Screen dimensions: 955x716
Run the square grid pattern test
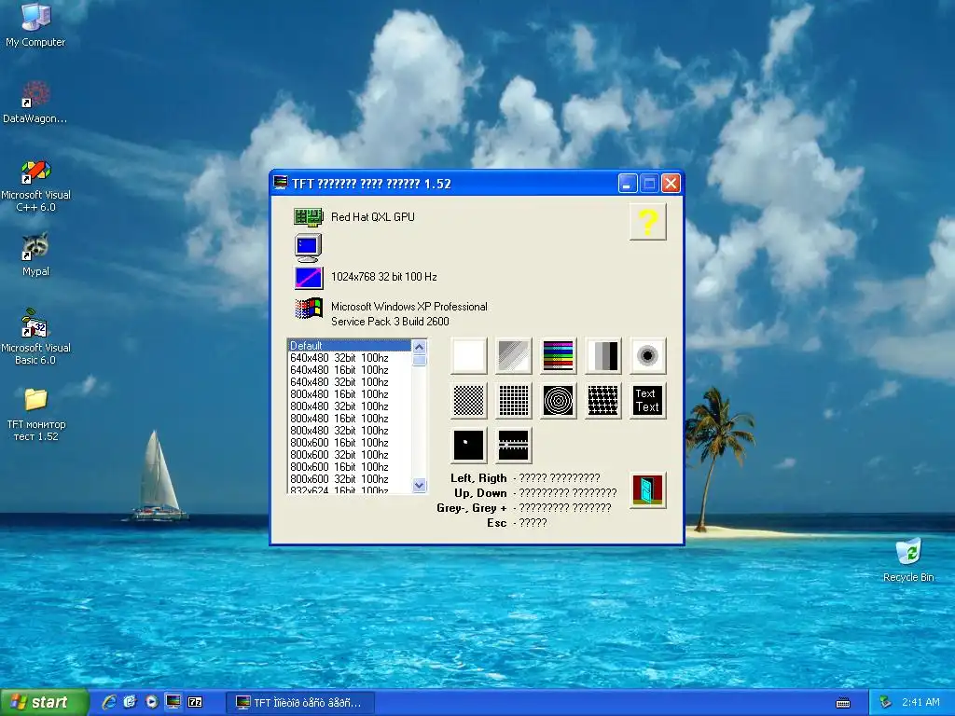514,401
